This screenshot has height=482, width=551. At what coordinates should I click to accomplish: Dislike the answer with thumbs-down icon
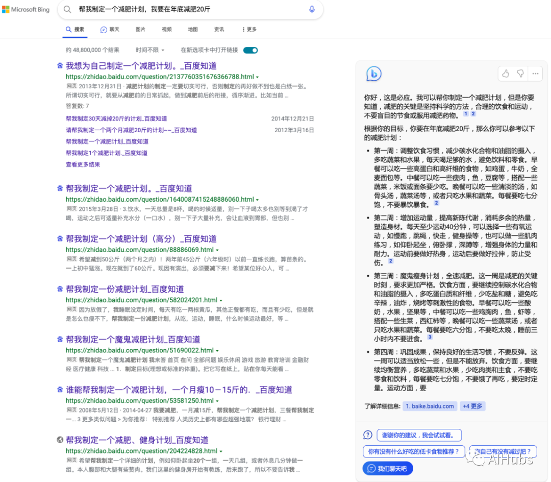pos(520,74)
